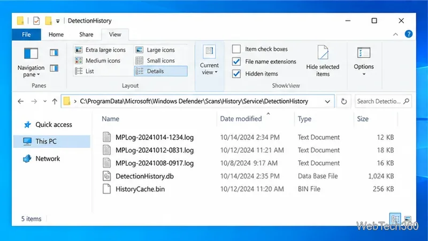
Task: Select Large icons layout
Action: point(155,50)
